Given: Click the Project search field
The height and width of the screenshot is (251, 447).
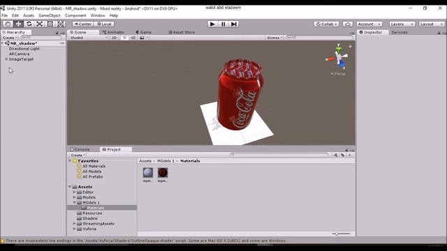Looking at the screenshot, I should click(279, 155).
